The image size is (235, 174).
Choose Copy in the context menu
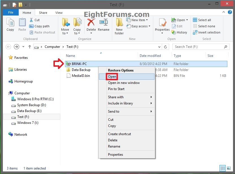[127, 126]
